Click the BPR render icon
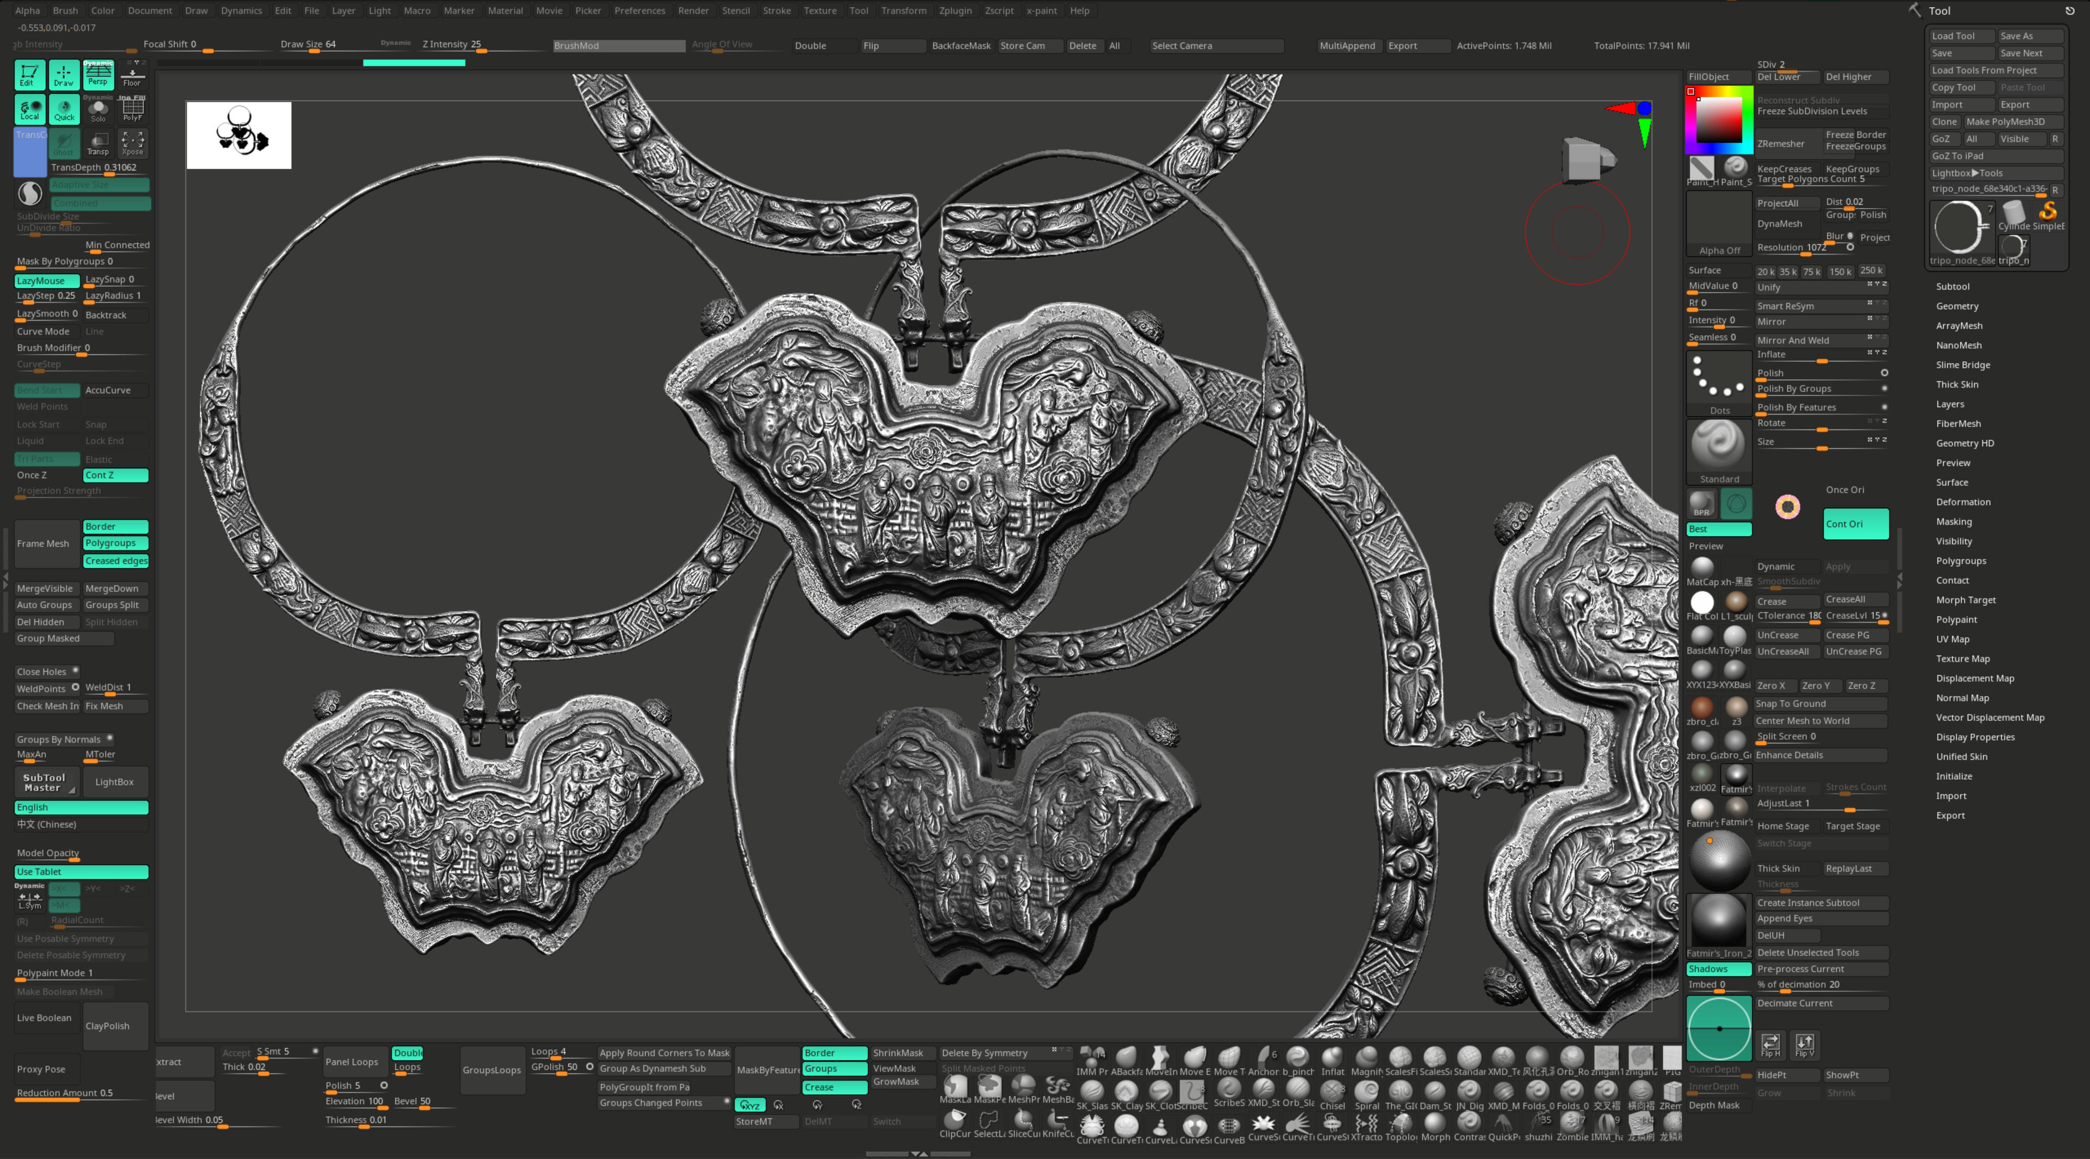 click(1701, 504)
